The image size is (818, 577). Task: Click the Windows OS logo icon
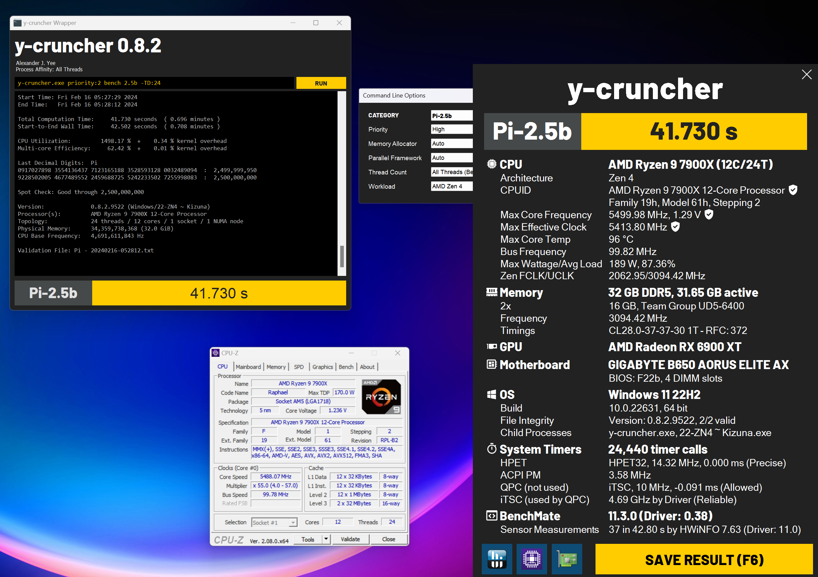492,395
